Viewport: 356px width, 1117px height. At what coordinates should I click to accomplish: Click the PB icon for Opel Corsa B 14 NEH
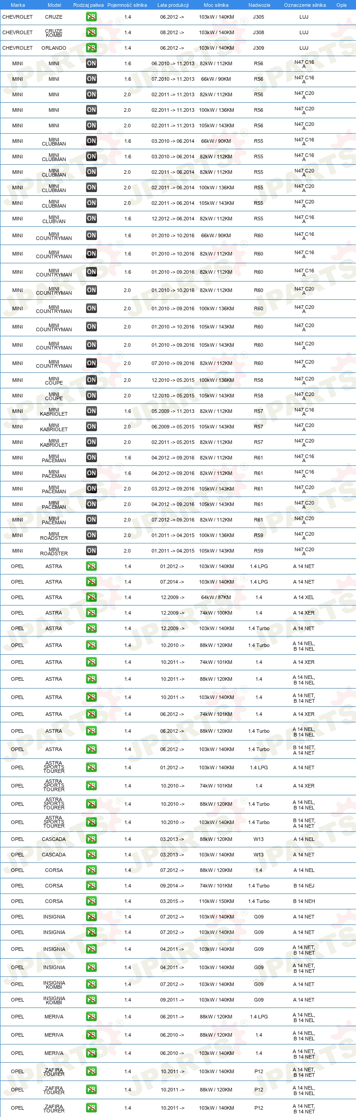91,901
